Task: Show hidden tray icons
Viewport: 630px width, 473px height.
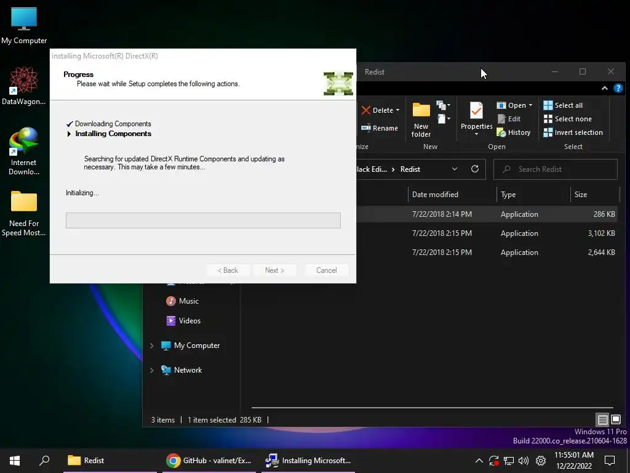Action: [x=479, y=461]
